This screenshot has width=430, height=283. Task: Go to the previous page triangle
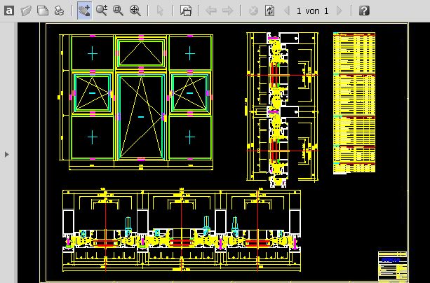pos(286,11)
